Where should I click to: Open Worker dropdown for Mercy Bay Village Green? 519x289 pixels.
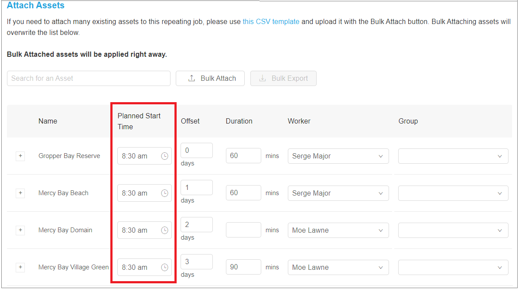338,268
